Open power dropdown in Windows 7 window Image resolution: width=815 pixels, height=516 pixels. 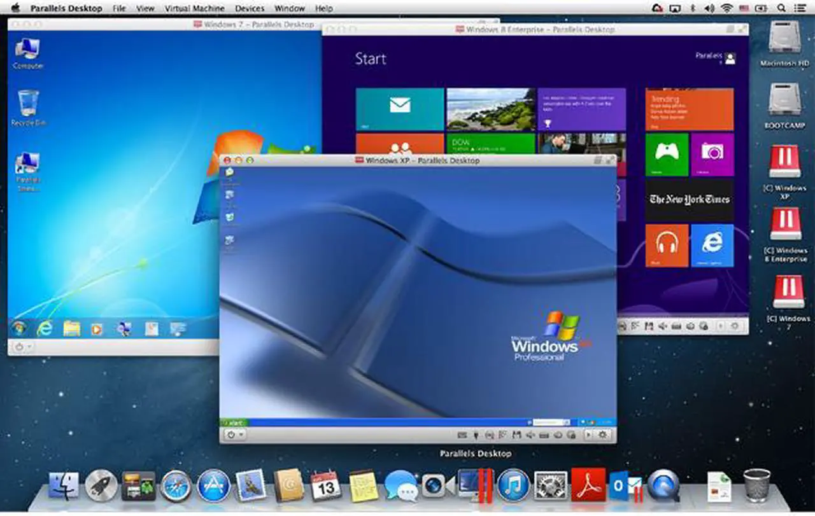click(x=24, y=347)
